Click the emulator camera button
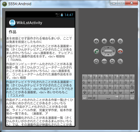This screenshot has width=140, height=132. tap(96, 41)
